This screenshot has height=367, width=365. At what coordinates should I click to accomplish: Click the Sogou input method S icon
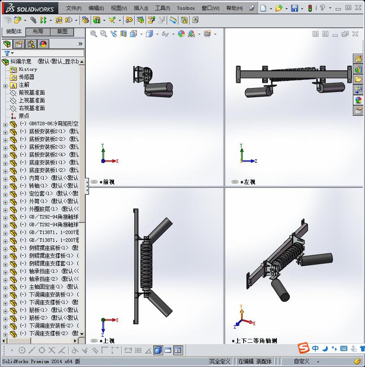click(303, 348)
